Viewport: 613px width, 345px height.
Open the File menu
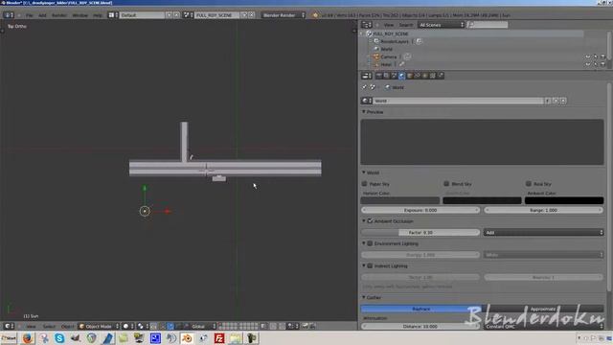pyautogui.click(x=30, y=15)
